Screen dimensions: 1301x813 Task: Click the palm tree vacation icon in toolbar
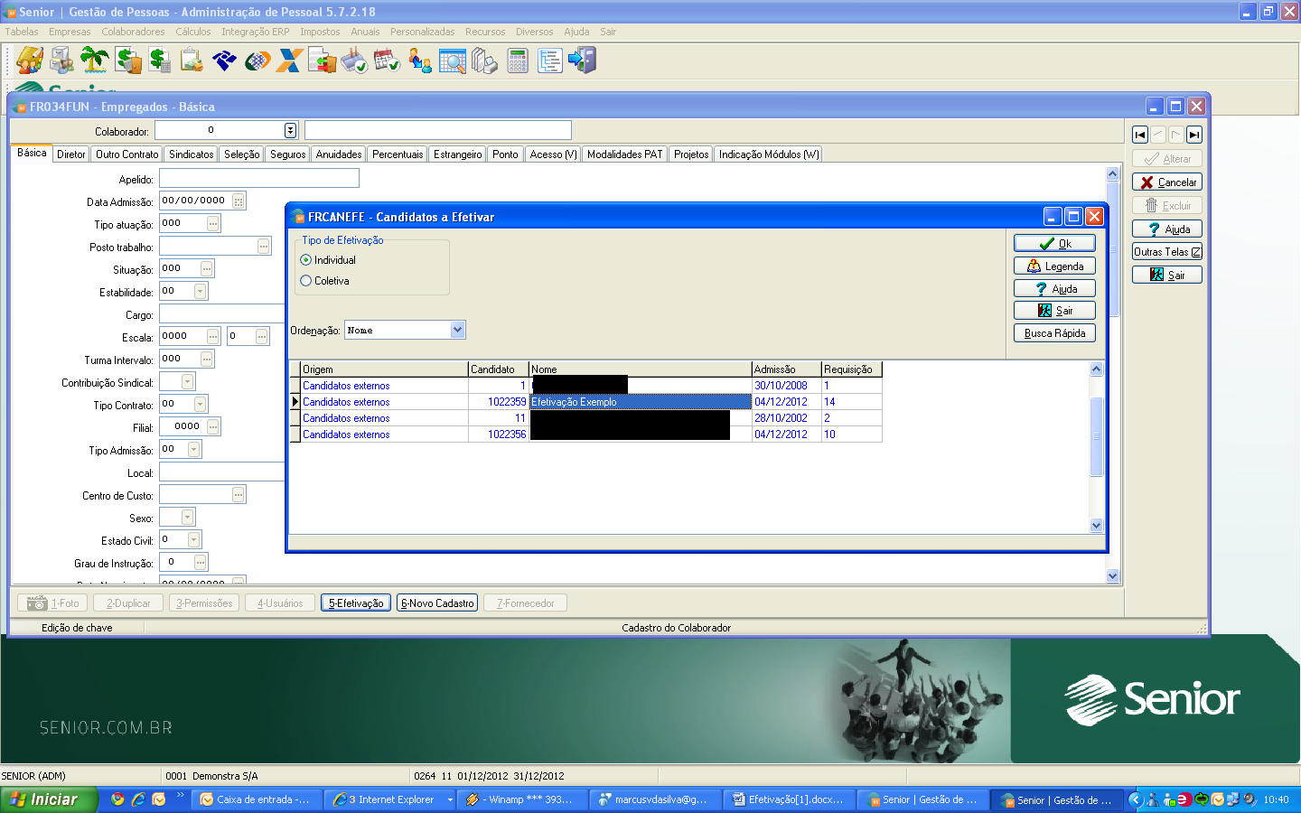pyautogui.click(x=94, y=61)
